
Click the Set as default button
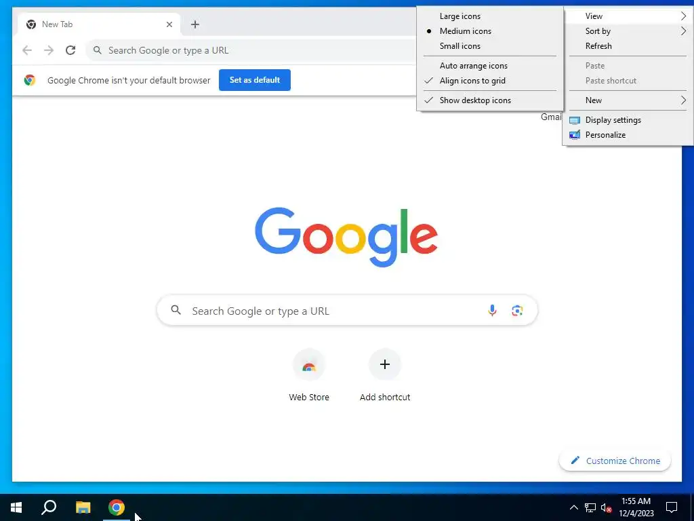[255, 80]
